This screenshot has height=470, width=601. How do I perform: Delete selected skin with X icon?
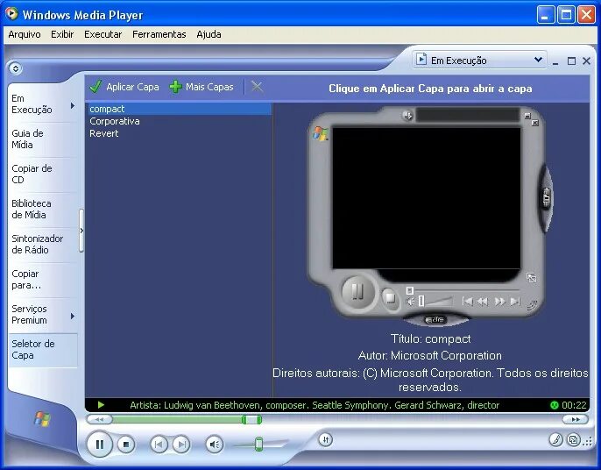coord(257,87)
